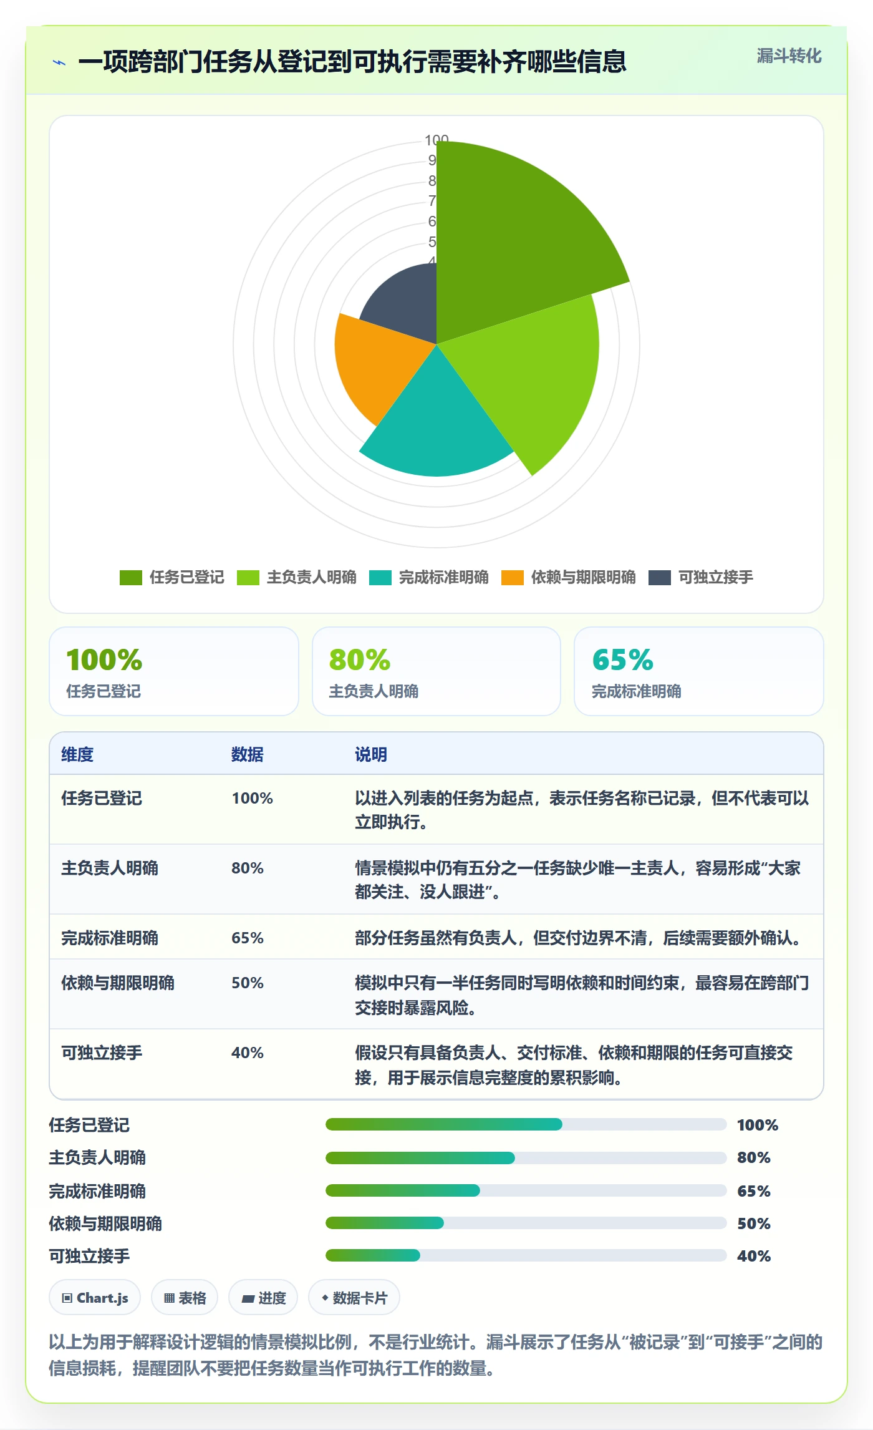Click the 维度 column header
This screenshot has width=873, height=1430.
pyautogui.click(x=77, y=754)
